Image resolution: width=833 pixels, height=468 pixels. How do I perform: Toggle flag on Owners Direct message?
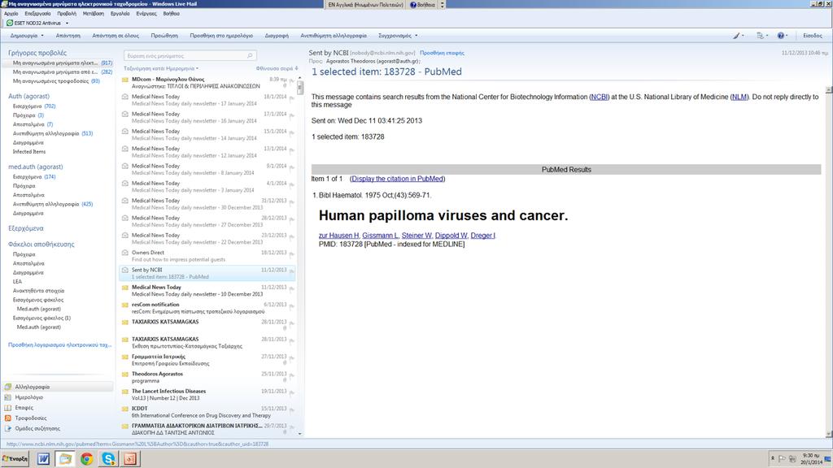(x=292, y=254)
